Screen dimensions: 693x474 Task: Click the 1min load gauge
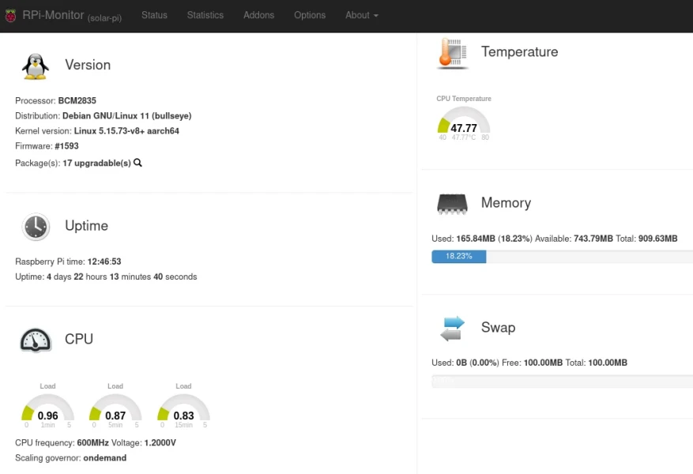click(x=48, y=411)
